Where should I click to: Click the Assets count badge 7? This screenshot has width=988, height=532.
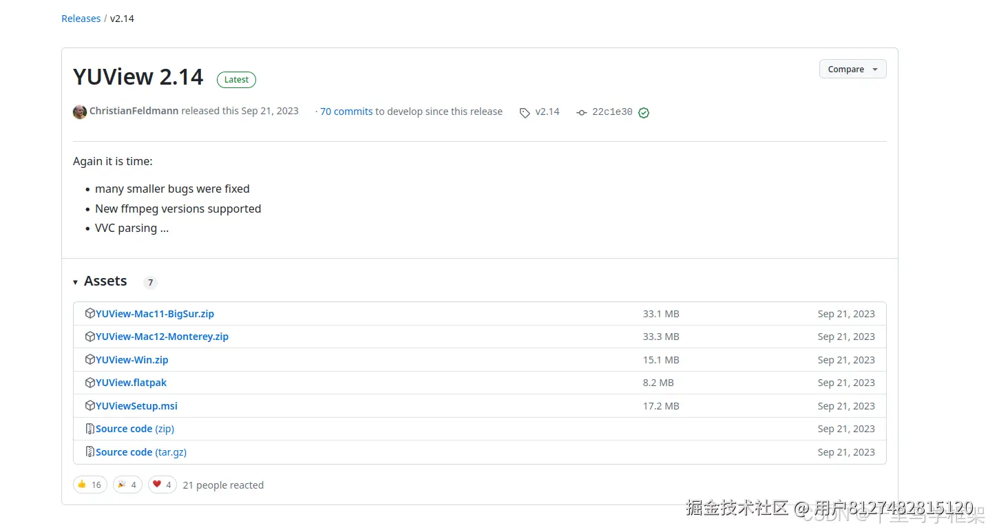150,282
